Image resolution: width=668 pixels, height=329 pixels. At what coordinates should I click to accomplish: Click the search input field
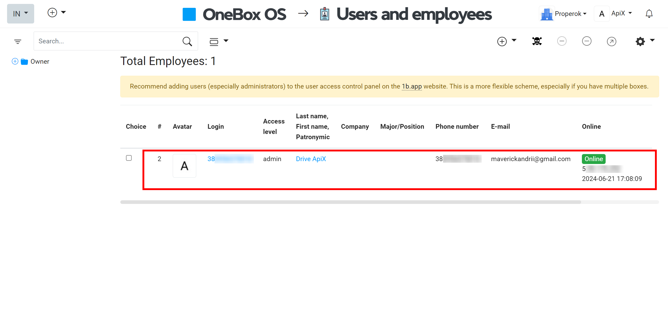(x=109, y=41)
